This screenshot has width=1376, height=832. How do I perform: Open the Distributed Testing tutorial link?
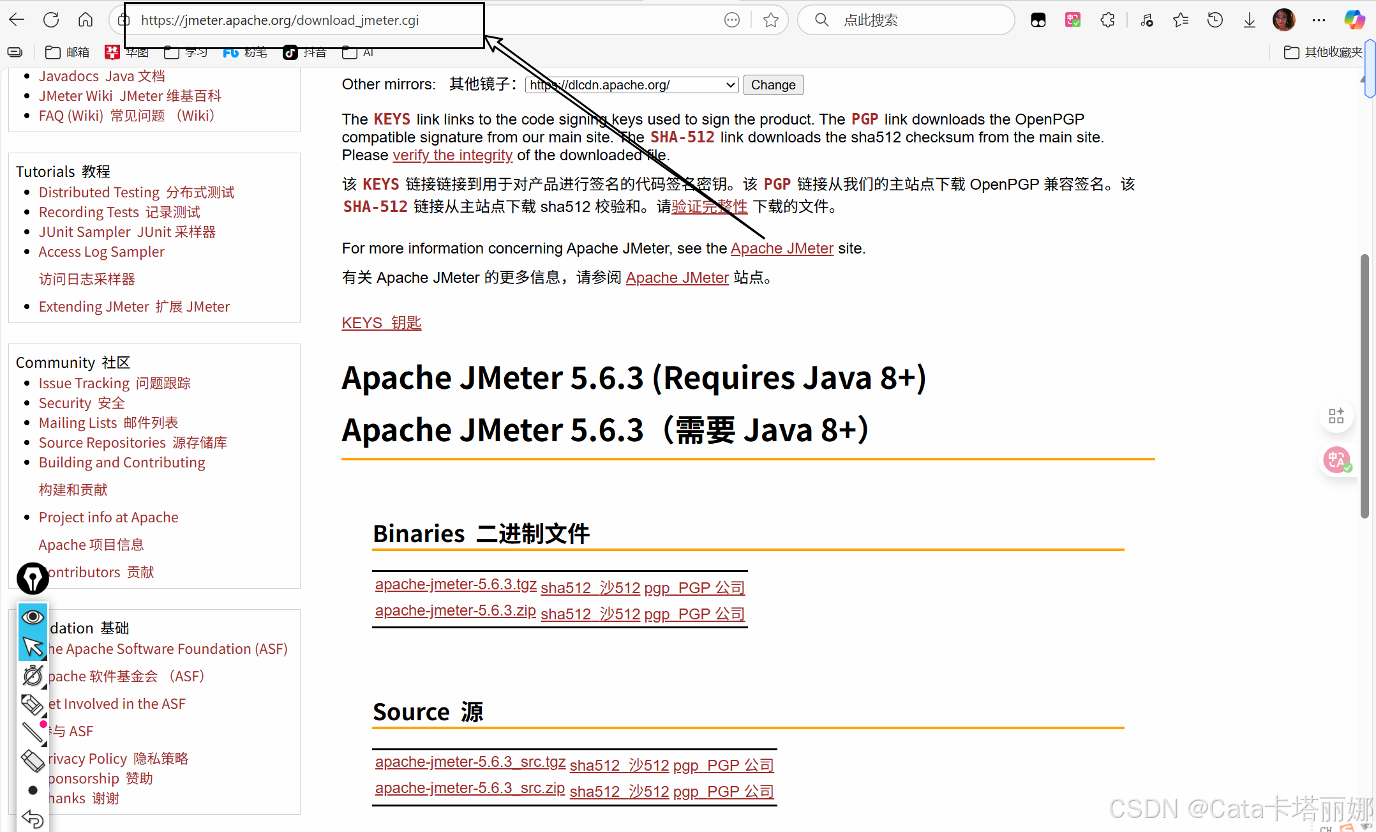(x=137, y=192)
